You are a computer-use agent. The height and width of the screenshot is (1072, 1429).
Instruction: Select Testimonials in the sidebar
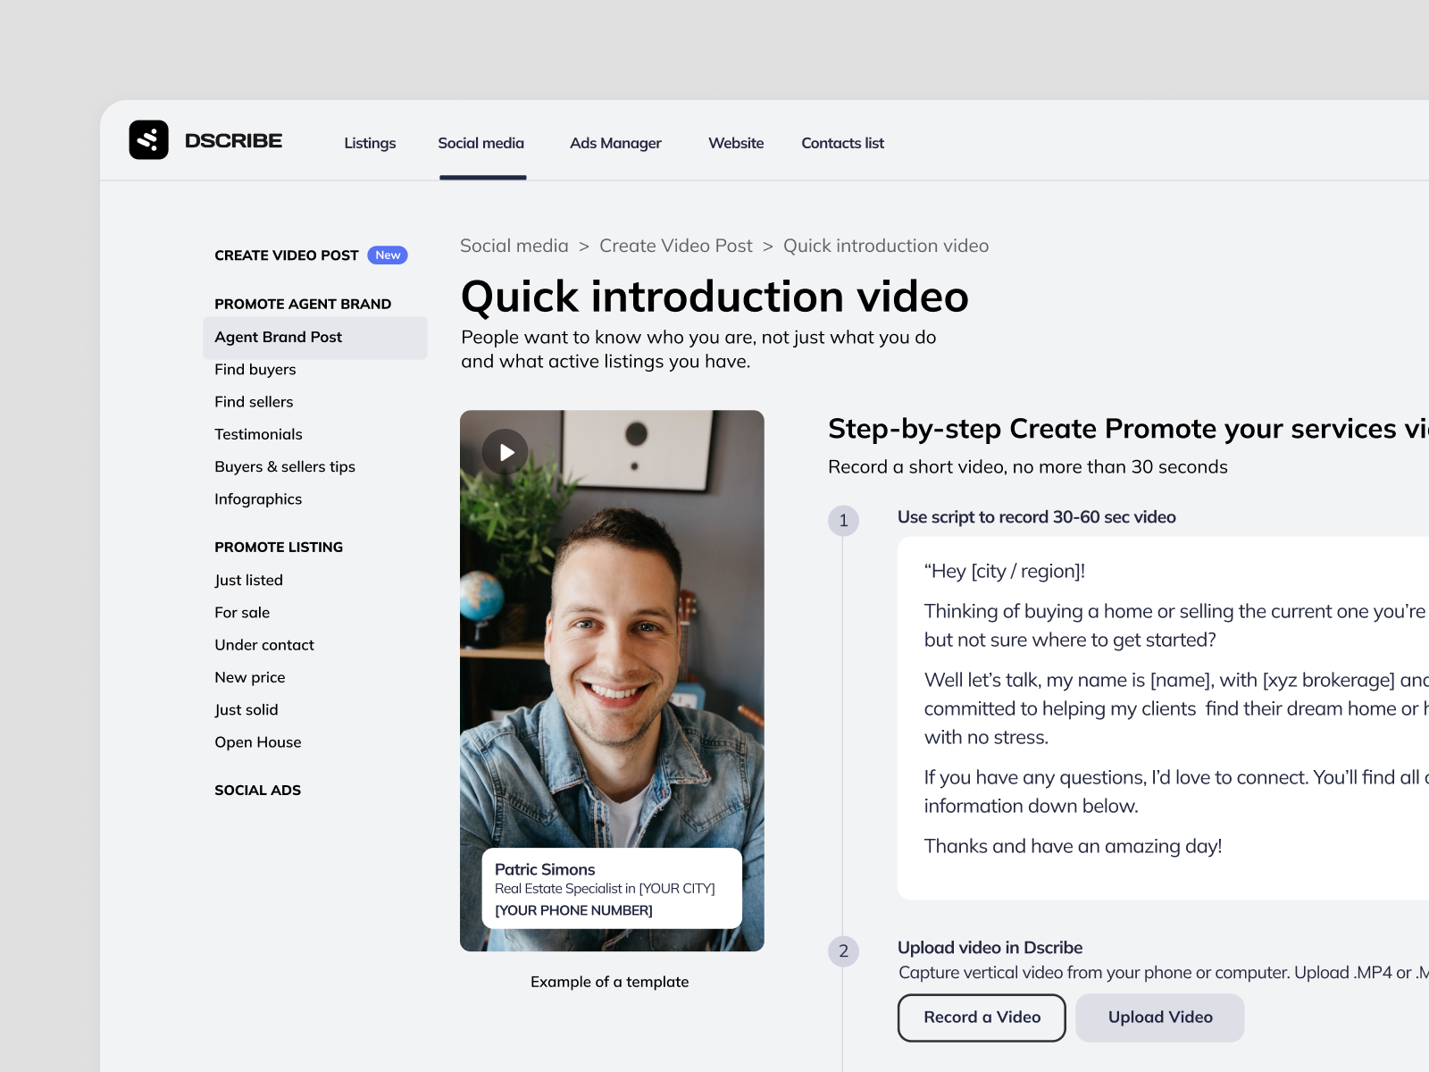tap(258, 434)
